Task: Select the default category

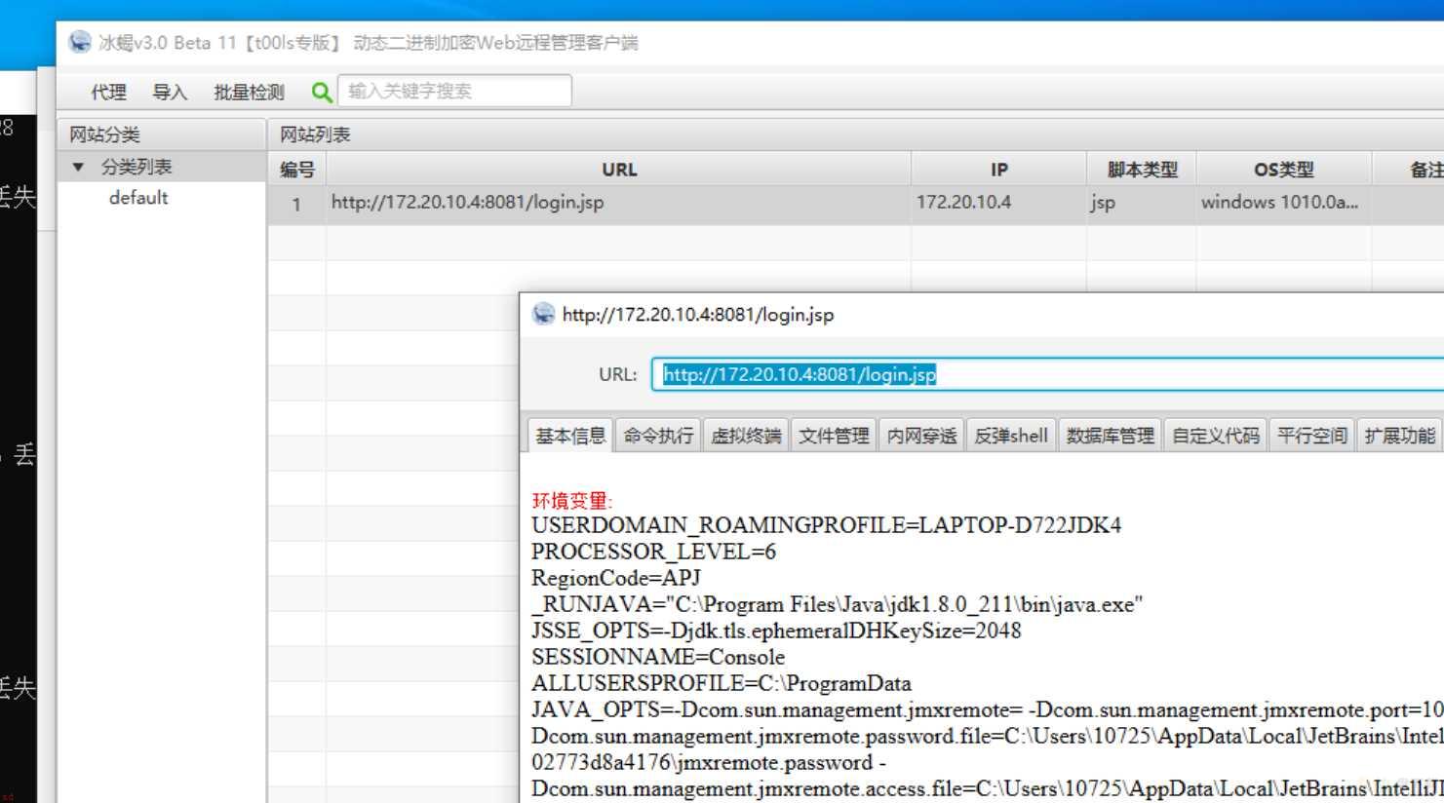Action: click(x=138, y=197)
